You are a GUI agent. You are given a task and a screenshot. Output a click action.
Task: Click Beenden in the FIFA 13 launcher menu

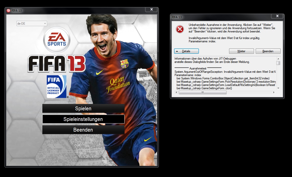point(83,130)
